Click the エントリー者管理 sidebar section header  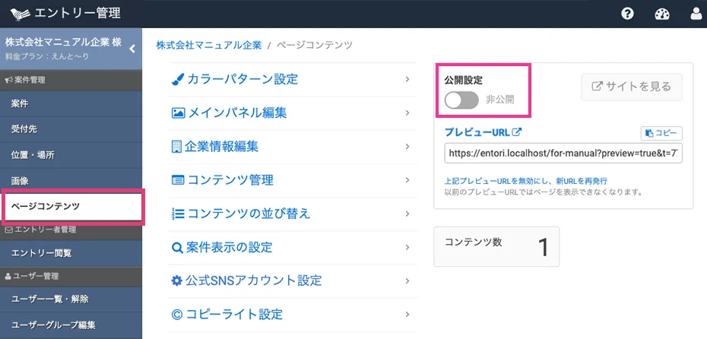click(x=71, y=230)
